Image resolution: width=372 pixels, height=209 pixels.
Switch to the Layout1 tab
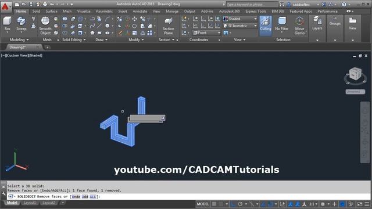(30, 203)
